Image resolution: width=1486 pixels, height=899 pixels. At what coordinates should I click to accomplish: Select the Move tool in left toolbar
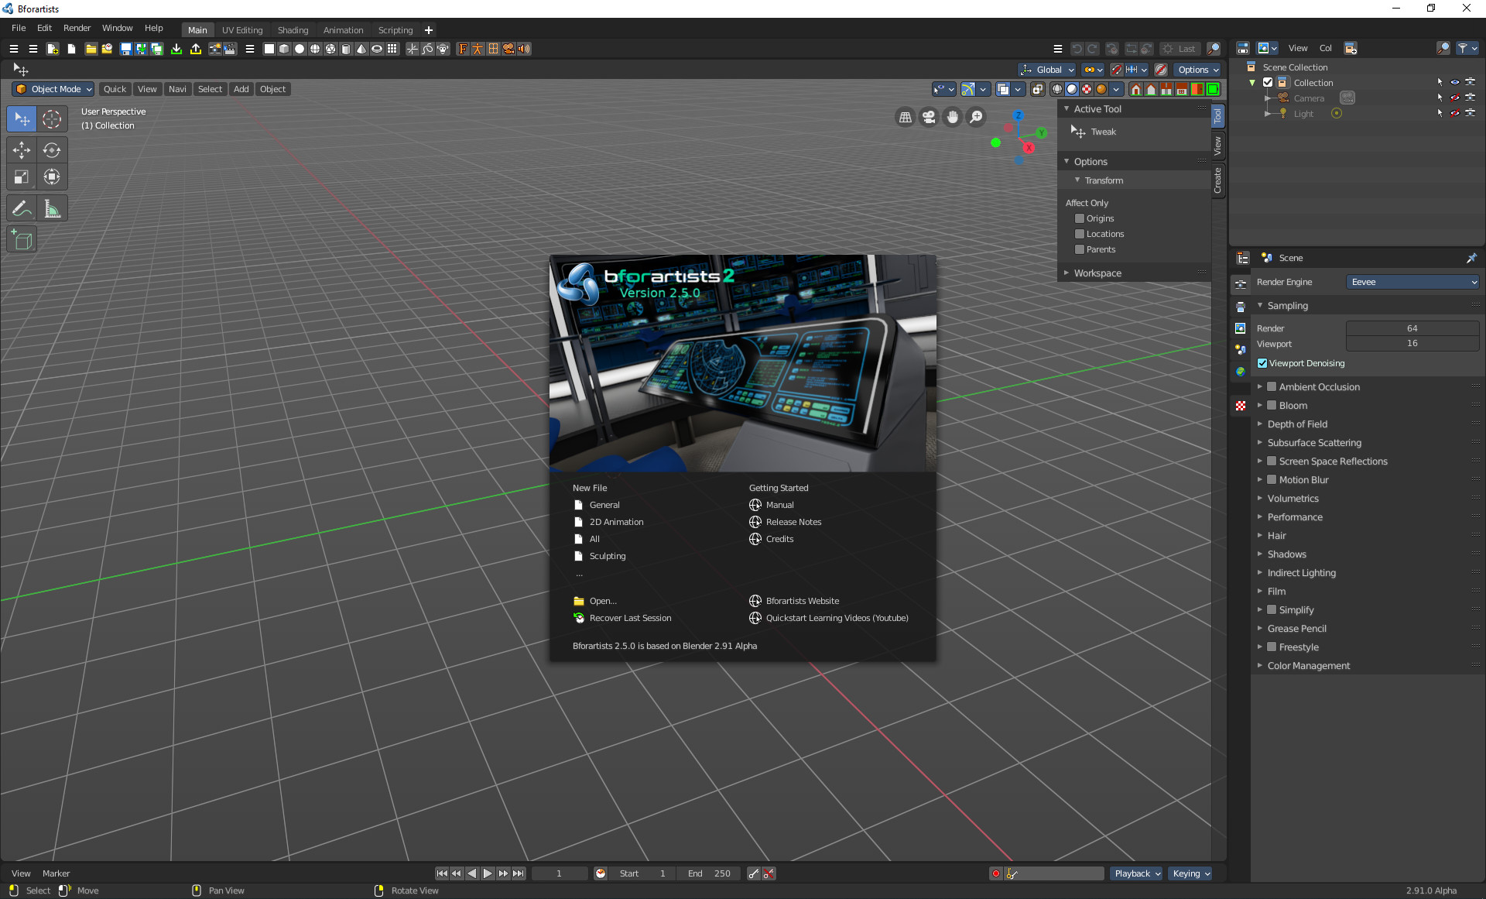tap(22, 149)
